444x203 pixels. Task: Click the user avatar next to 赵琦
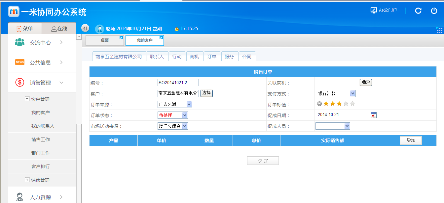(99, 29)
